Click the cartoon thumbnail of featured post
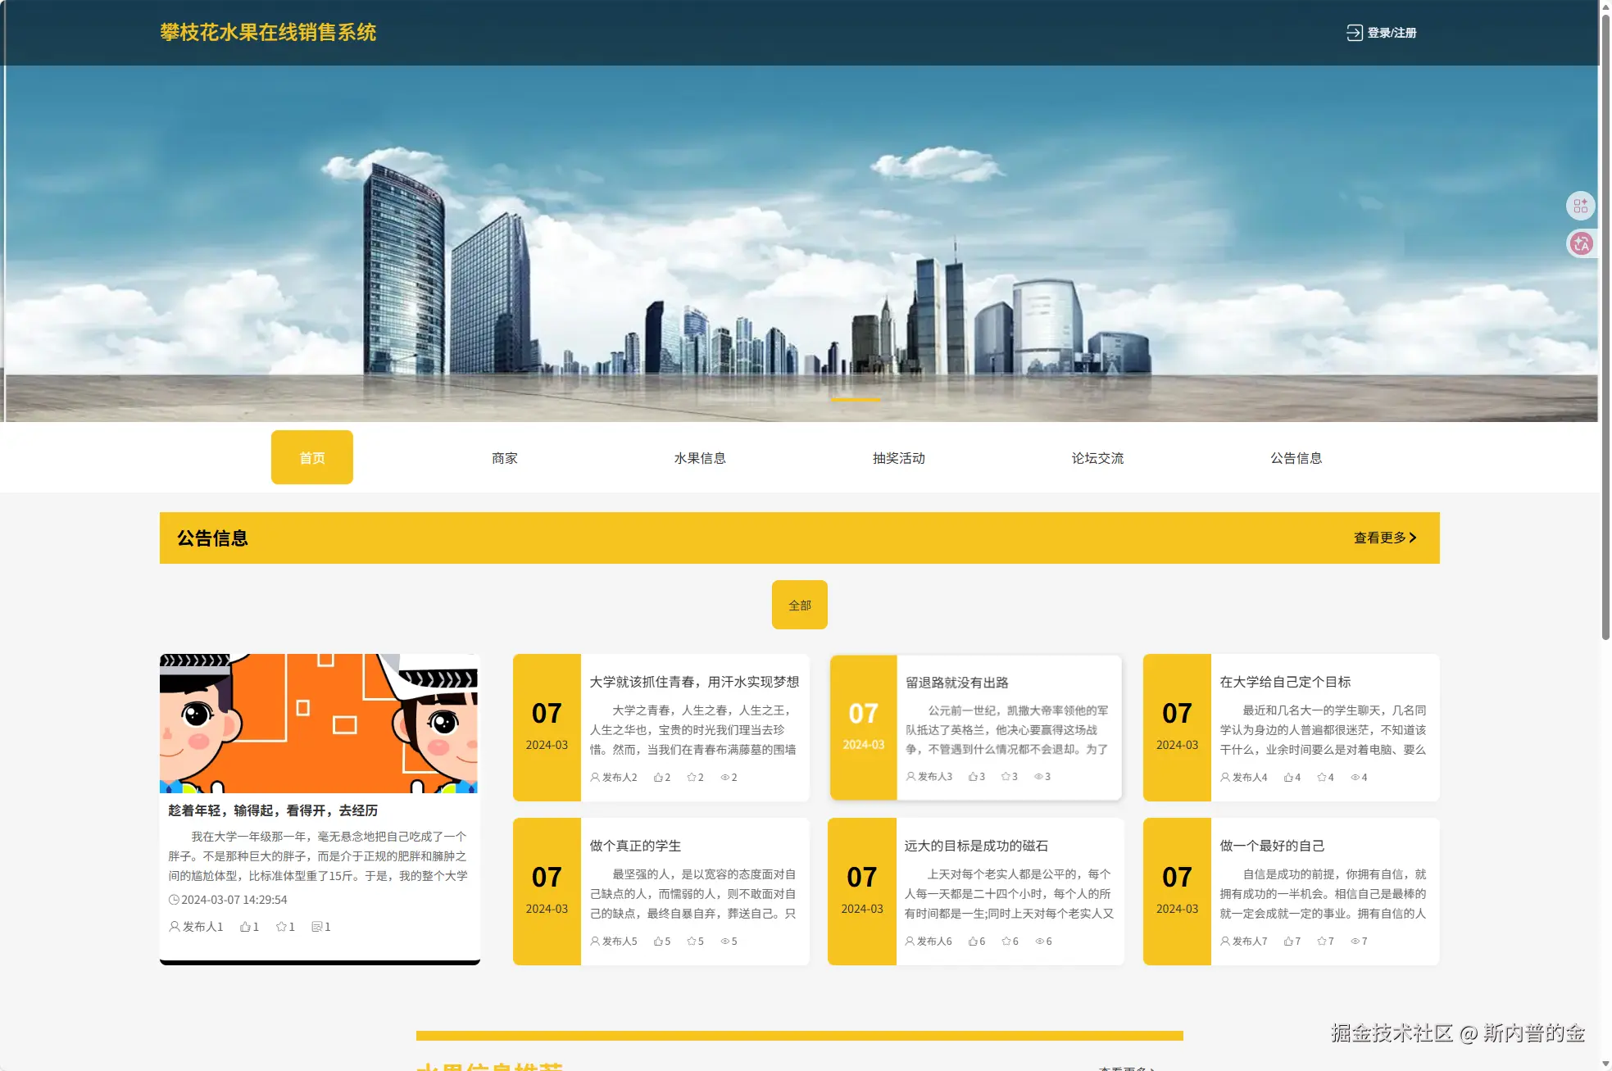Image resolution: width=1612 pixels, height=1071 pixels. [x=319, y=724]
